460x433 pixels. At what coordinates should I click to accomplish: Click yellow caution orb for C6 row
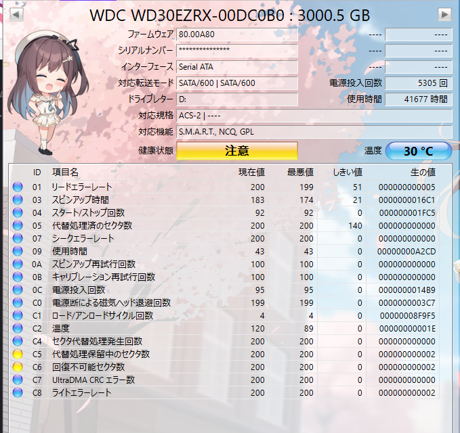18,367
